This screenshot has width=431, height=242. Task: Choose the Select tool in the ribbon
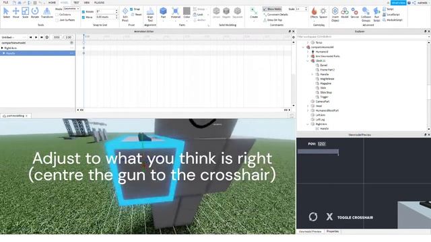6,13
